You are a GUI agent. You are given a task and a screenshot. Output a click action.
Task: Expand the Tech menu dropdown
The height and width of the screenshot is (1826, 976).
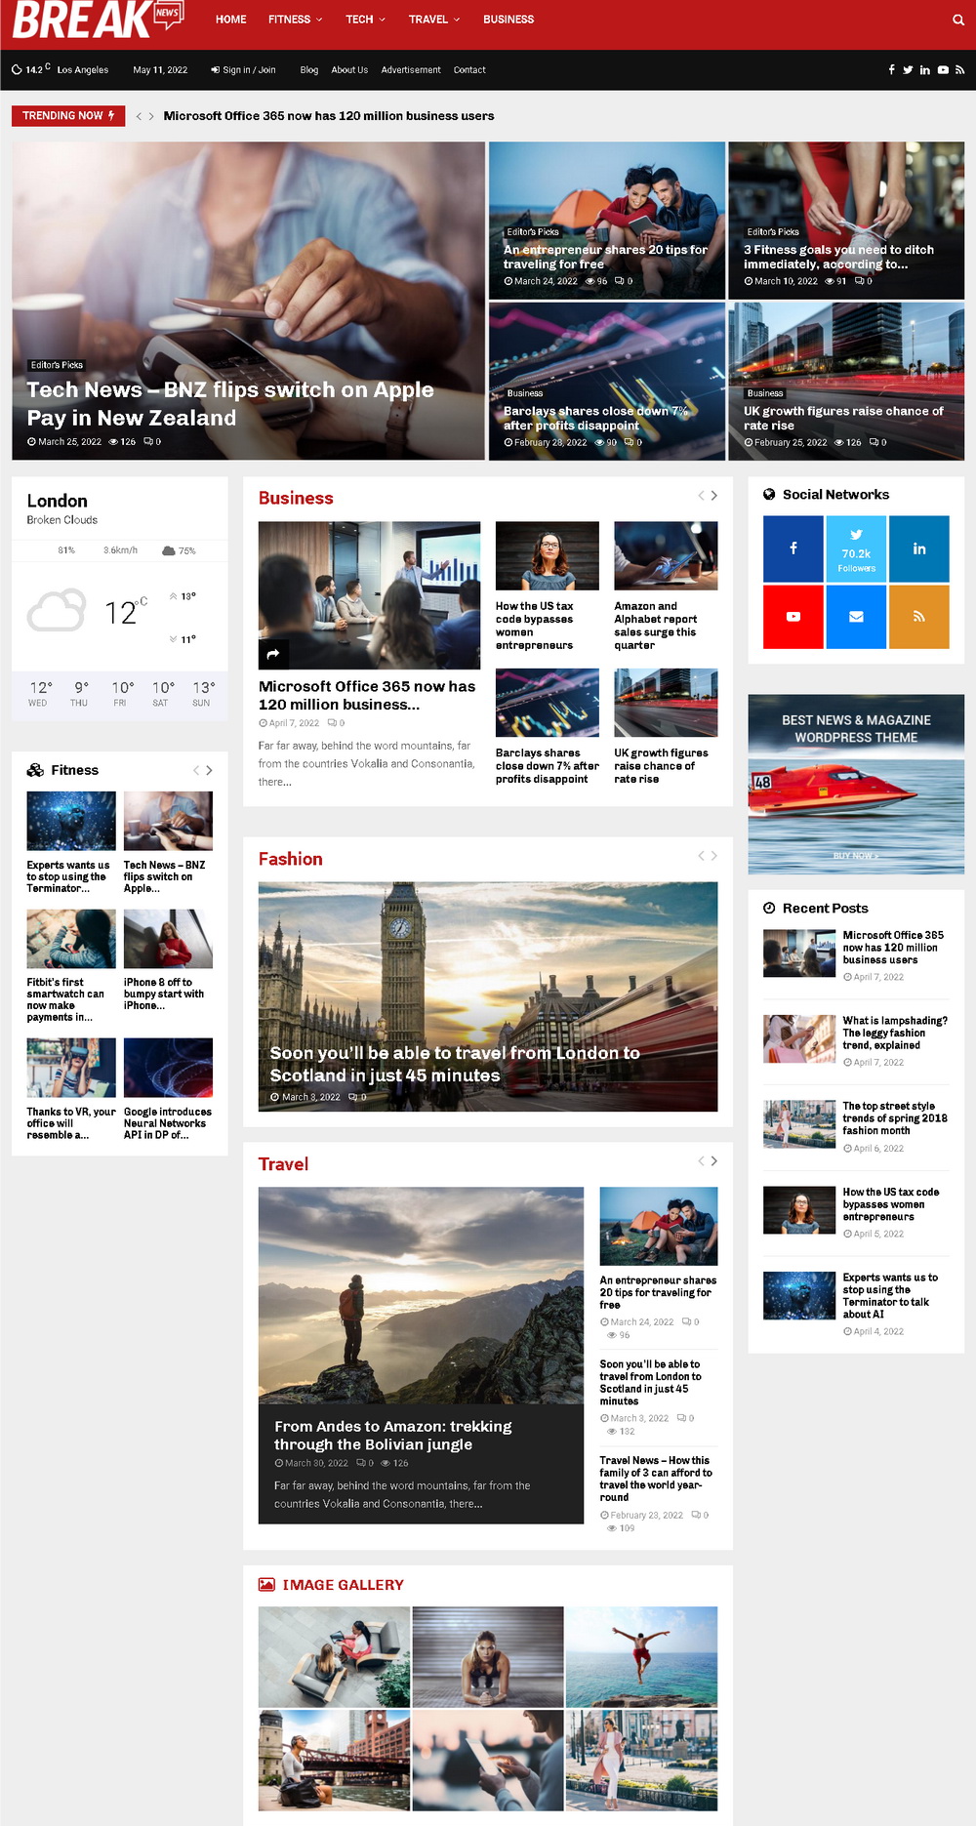365,20
